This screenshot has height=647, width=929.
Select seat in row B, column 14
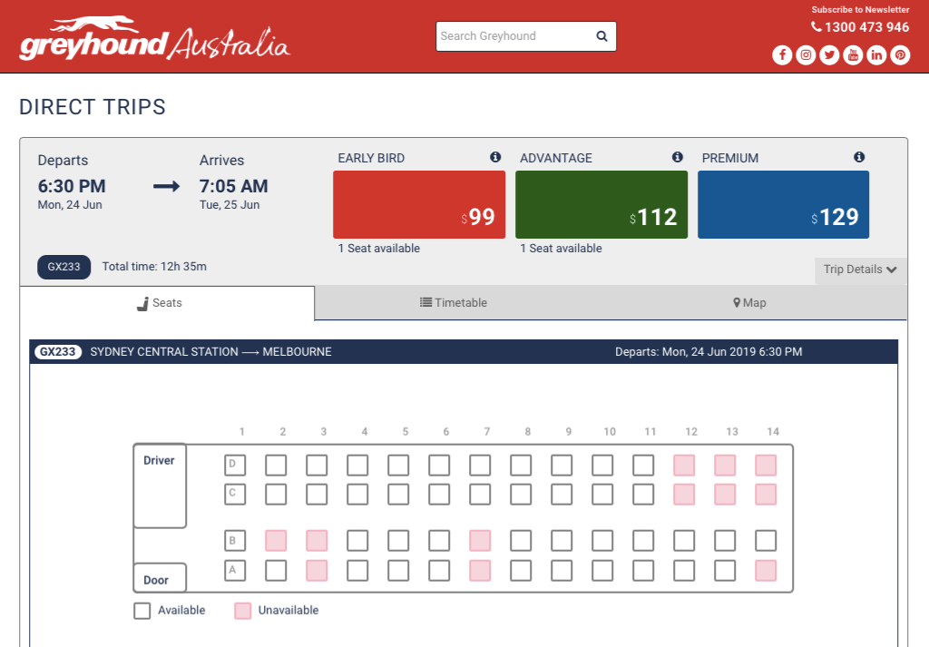coord(766,540)
